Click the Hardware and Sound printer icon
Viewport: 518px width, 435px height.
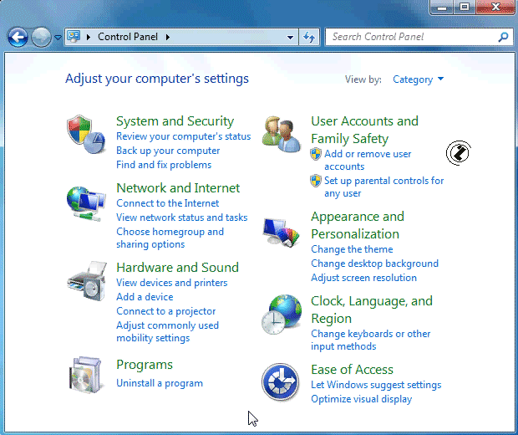[x=87, y=281]
